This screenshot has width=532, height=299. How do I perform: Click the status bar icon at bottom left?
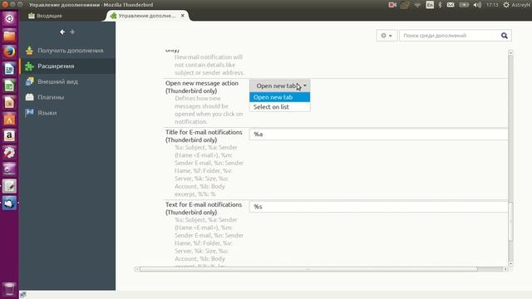23,295
